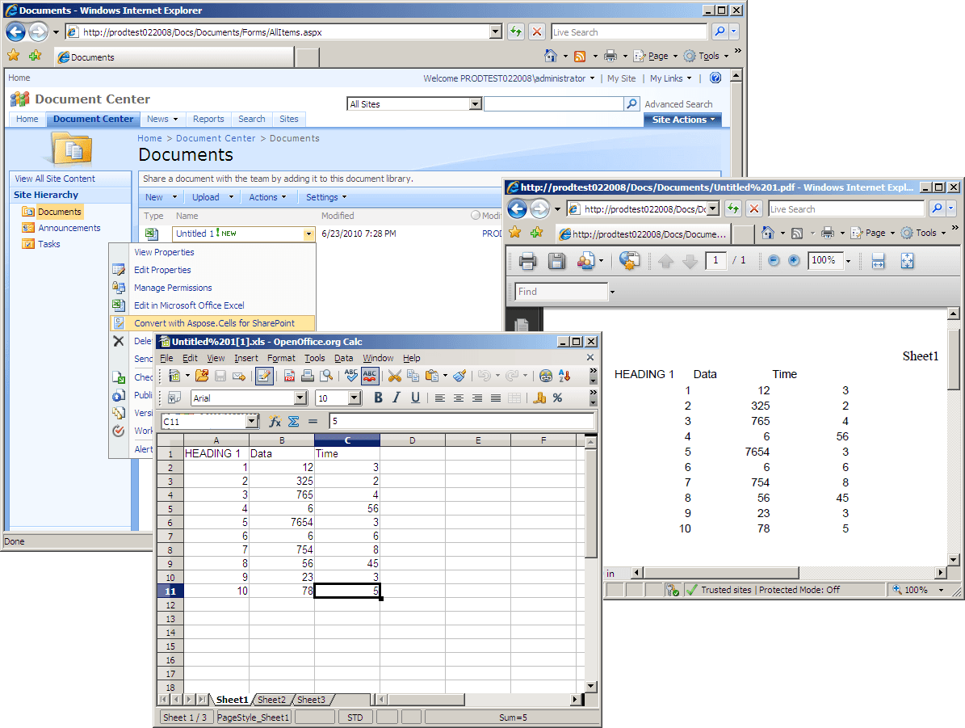This screenshot has height=728, width=965.
Task: Click the Spellcheck ABC checkmark icon
Action: (350, 376)
